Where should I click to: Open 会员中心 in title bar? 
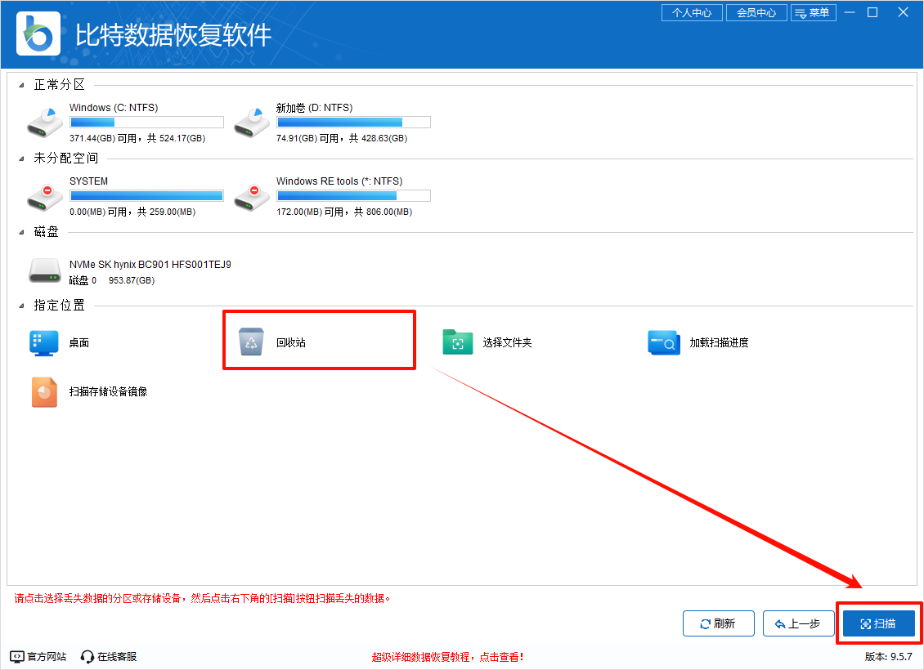[x=756, y=13]
